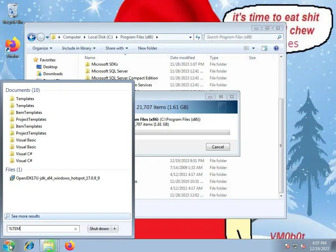Click the muted volume tray icon
The image size is (336, 252).
303,246
